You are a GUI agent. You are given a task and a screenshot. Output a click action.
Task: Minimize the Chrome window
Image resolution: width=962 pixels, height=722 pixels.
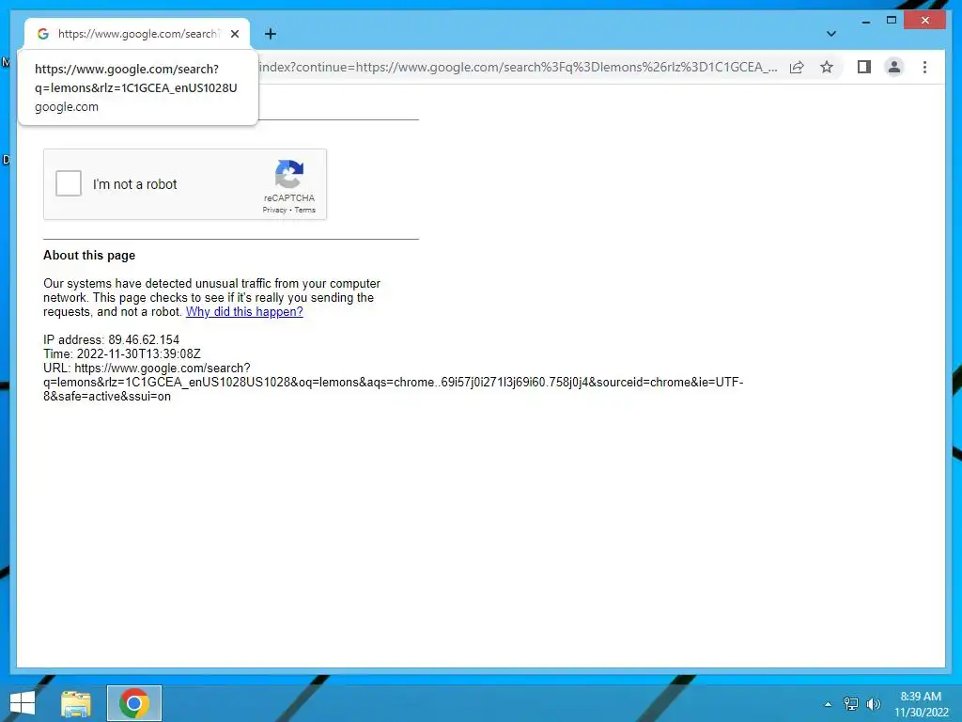865,21
